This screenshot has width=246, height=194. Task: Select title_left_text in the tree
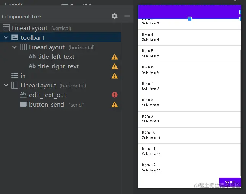tap(56, 57)
